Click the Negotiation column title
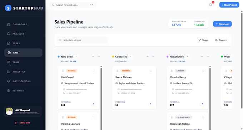This screenshot has height=130, width=243. pyautogui.click(x=177, y=56)
